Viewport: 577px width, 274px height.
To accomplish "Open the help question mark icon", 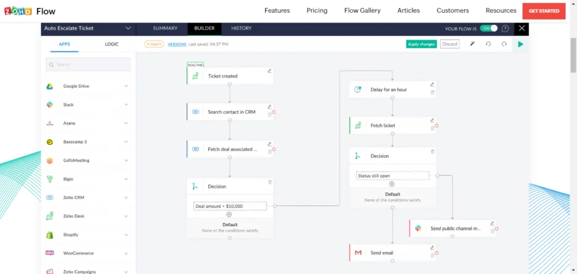I will click(x=505, y=28).
